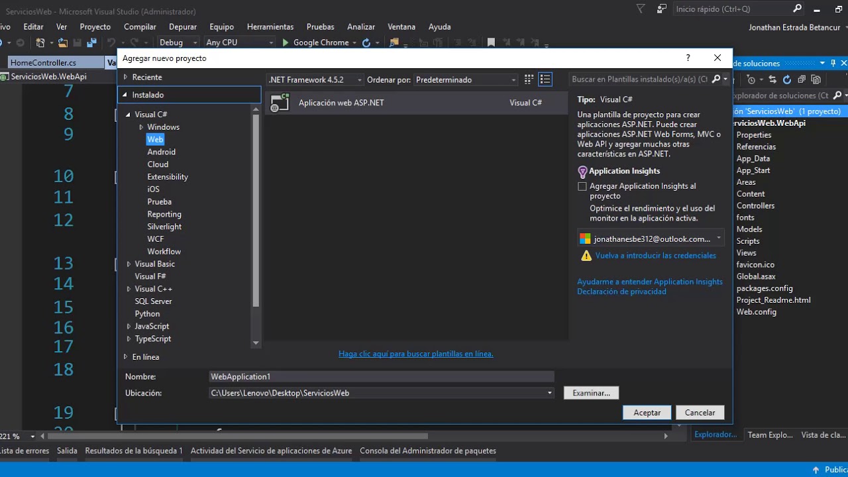Select SQL Server in template tree
The image size is (848, 477).
coord(153,301)
